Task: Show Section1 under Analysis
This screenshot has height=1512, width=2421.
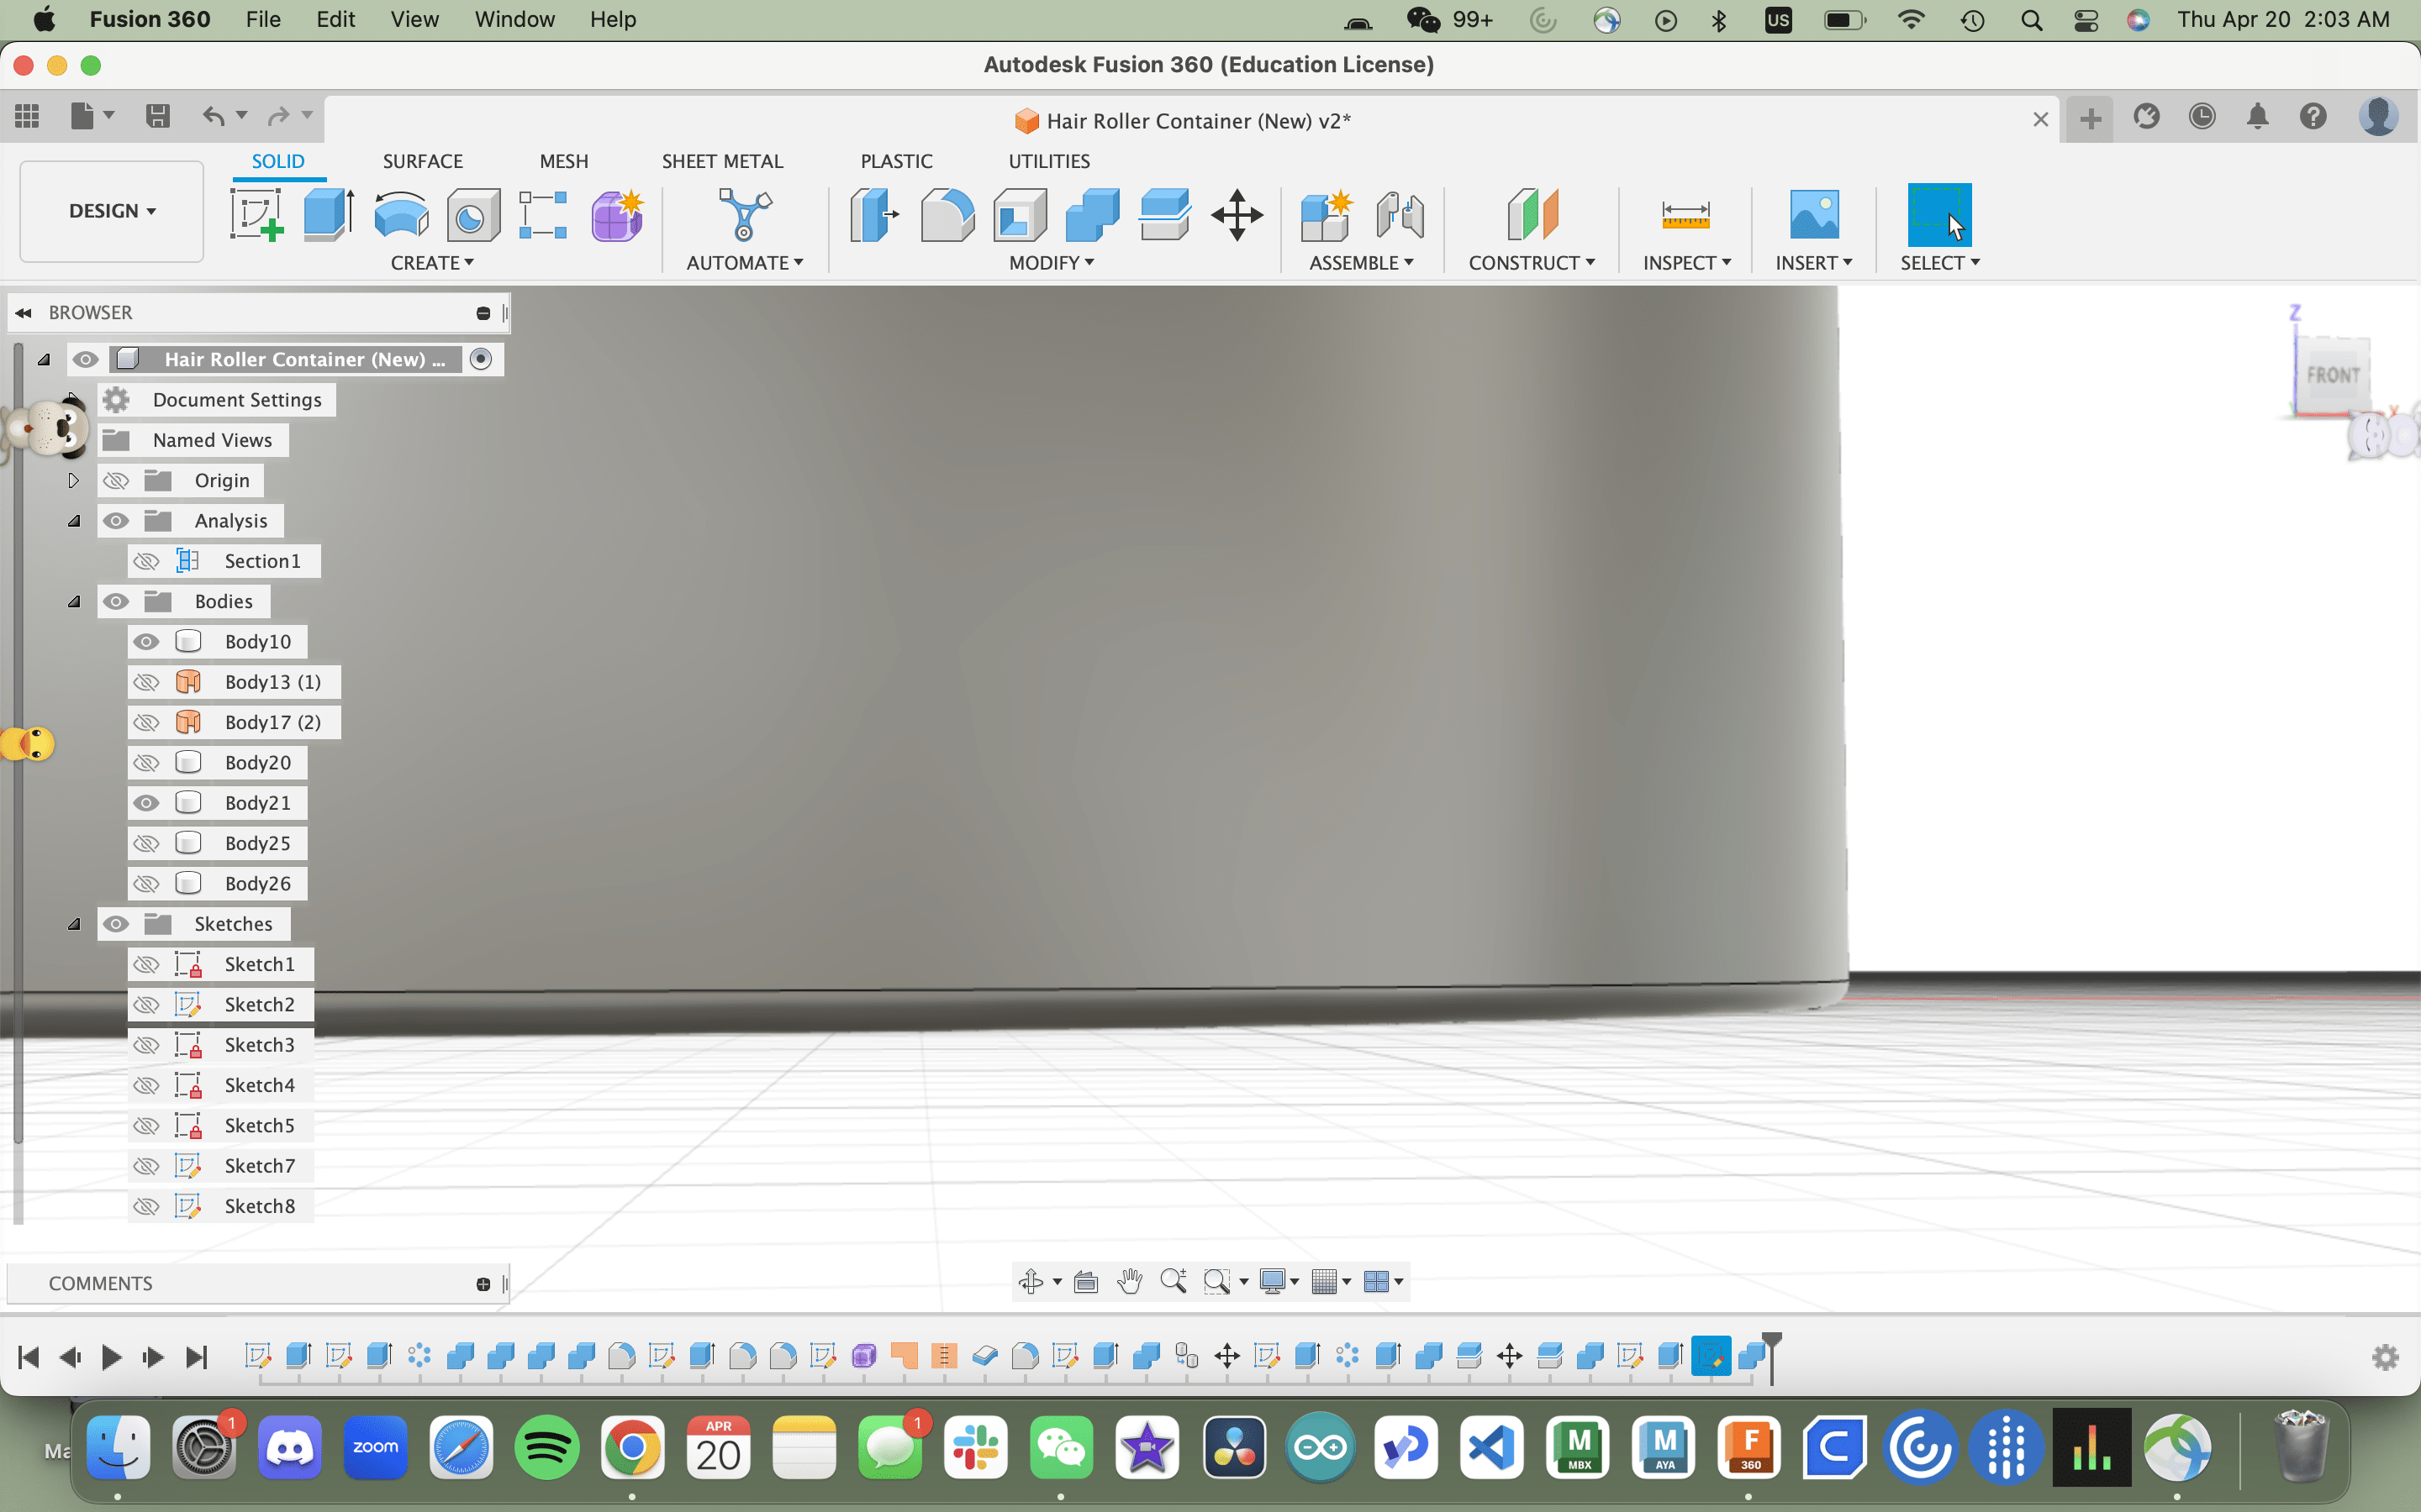Action: coord(147,561)
